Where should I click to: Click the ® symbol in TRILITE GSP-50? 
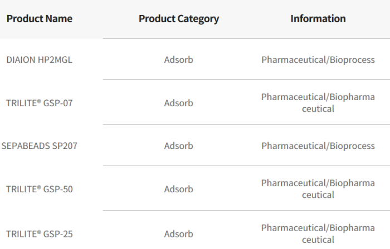click(x=39, y=187)
